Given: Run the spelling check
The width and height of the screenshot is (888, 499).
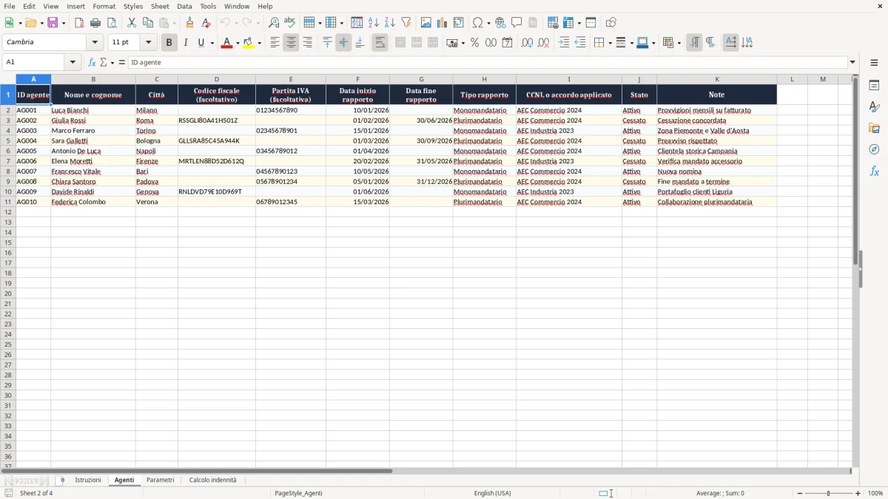Looking at the screenshot, I should tap(290, 23).
